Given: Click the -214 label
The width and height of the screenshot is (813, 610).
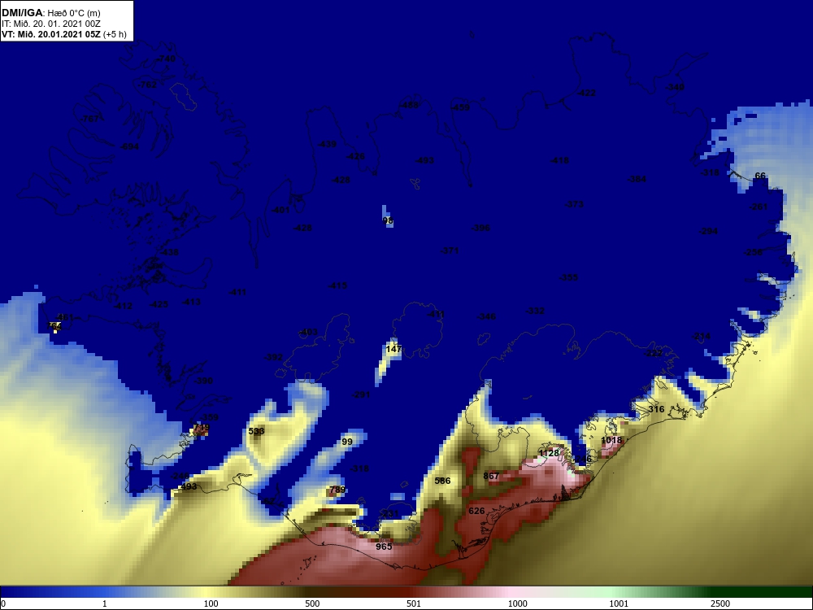Looking at the screenshot, I should coord(701,336).
